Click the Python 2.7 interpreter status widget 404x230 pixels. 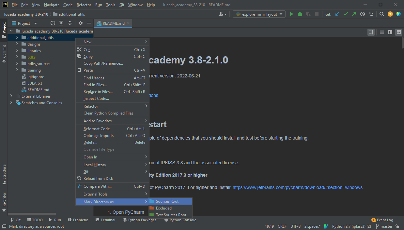(351, 226)
